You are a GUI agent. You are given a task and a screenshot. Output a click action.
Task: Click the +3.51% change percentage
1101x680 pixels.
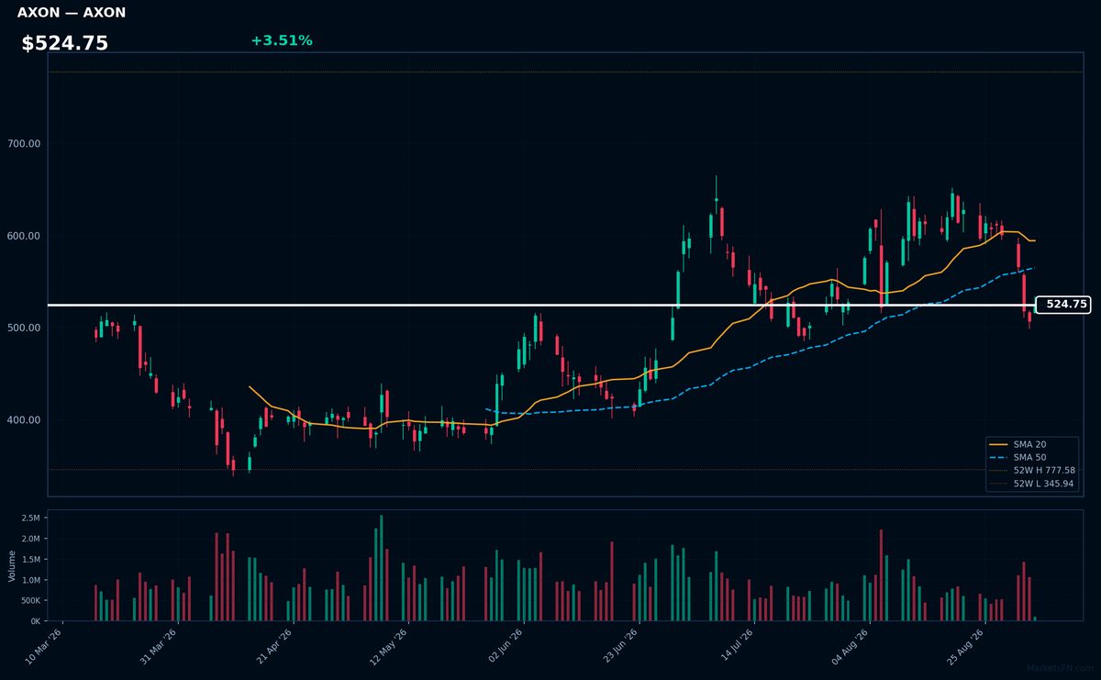pyautogui.click(x=282, y=40)
